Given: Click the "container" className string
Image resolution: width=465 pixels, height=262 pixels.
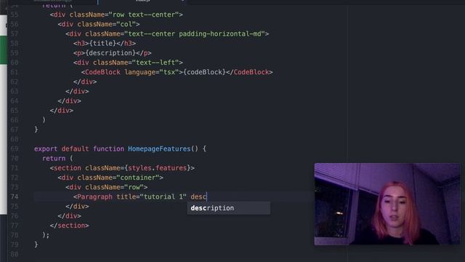Looking at the screenshot, I should [138, 178].
